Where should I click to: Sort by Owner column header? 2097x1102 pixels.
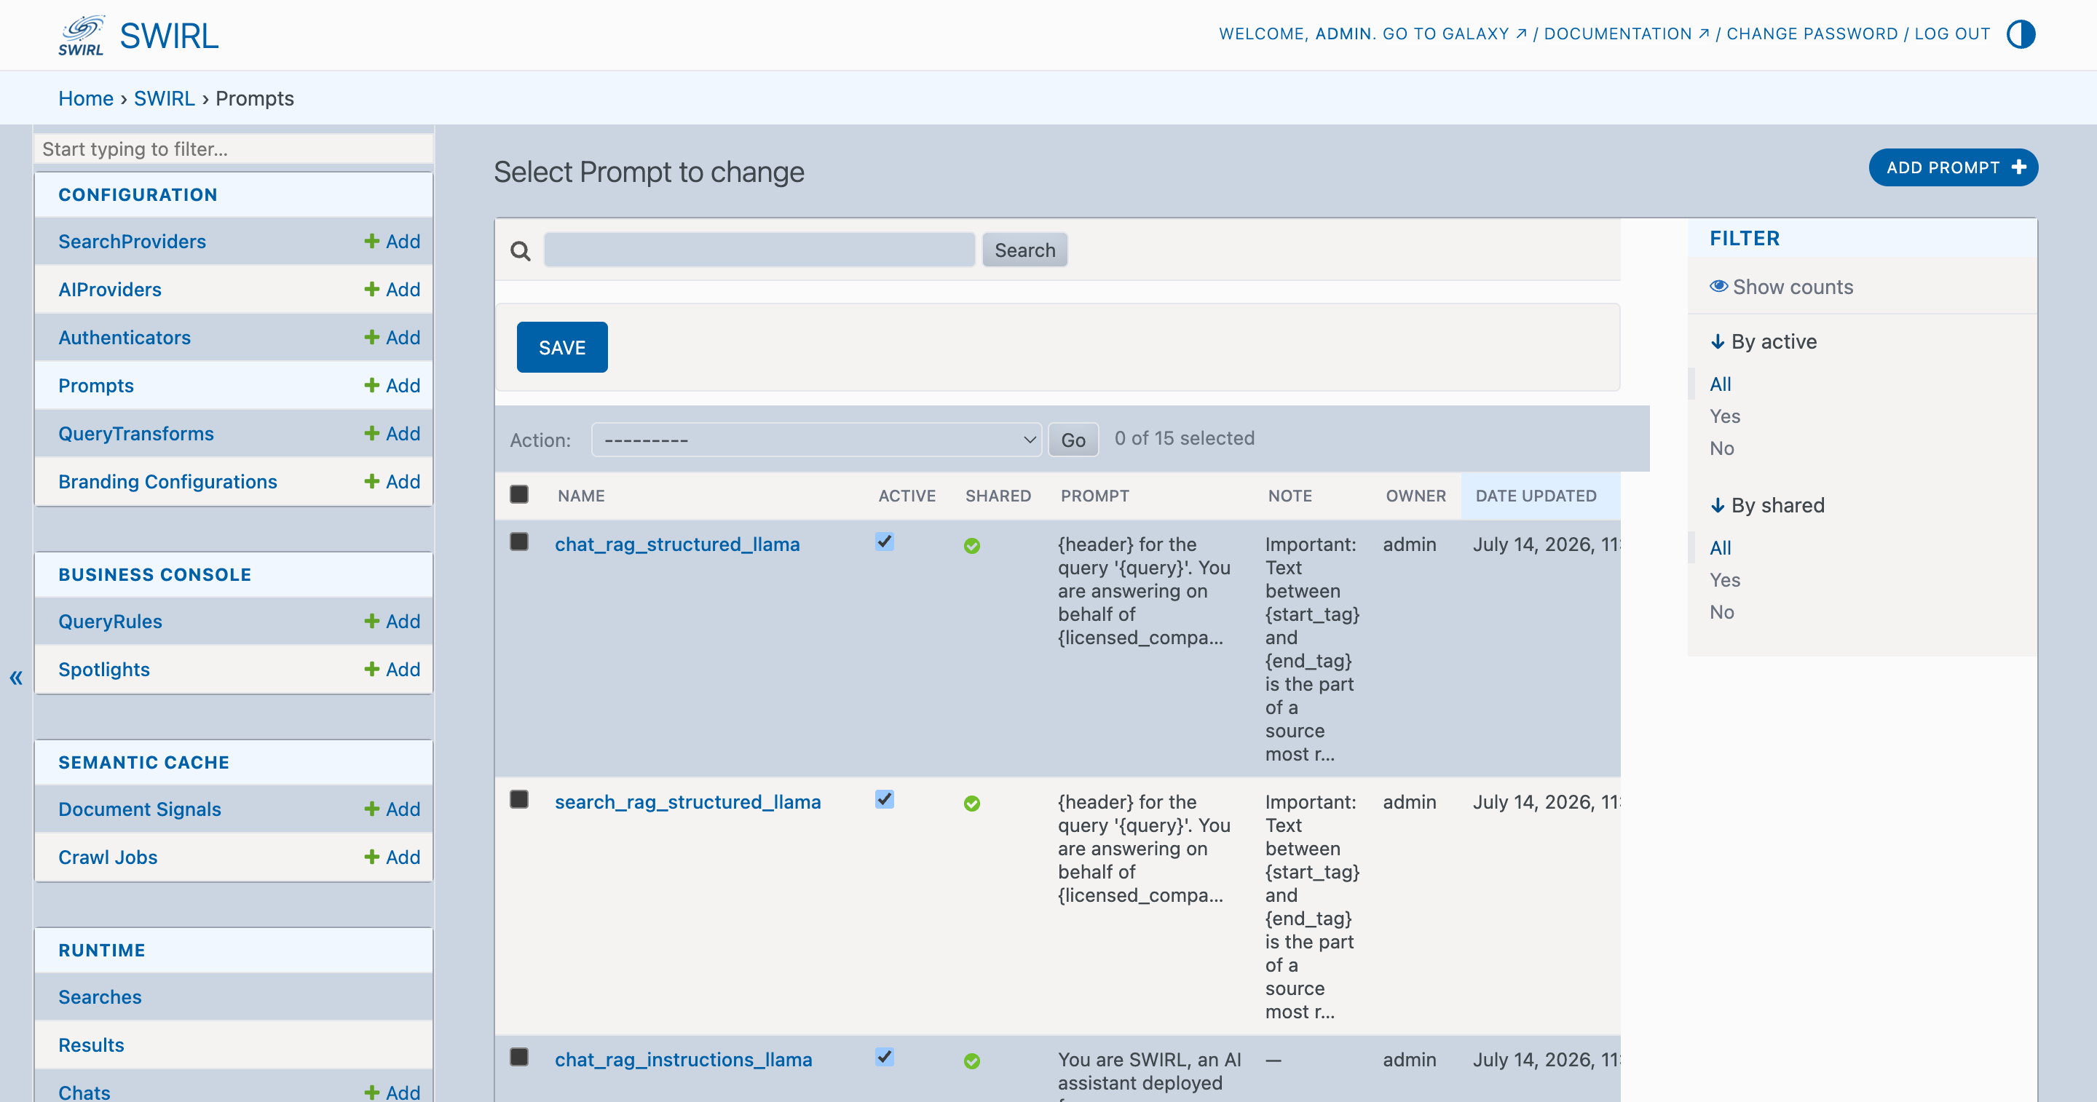1416,496
